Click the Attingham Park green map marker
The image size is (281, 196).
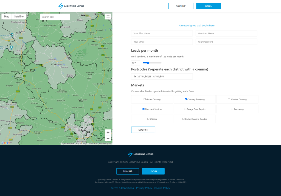coord(101,134)
